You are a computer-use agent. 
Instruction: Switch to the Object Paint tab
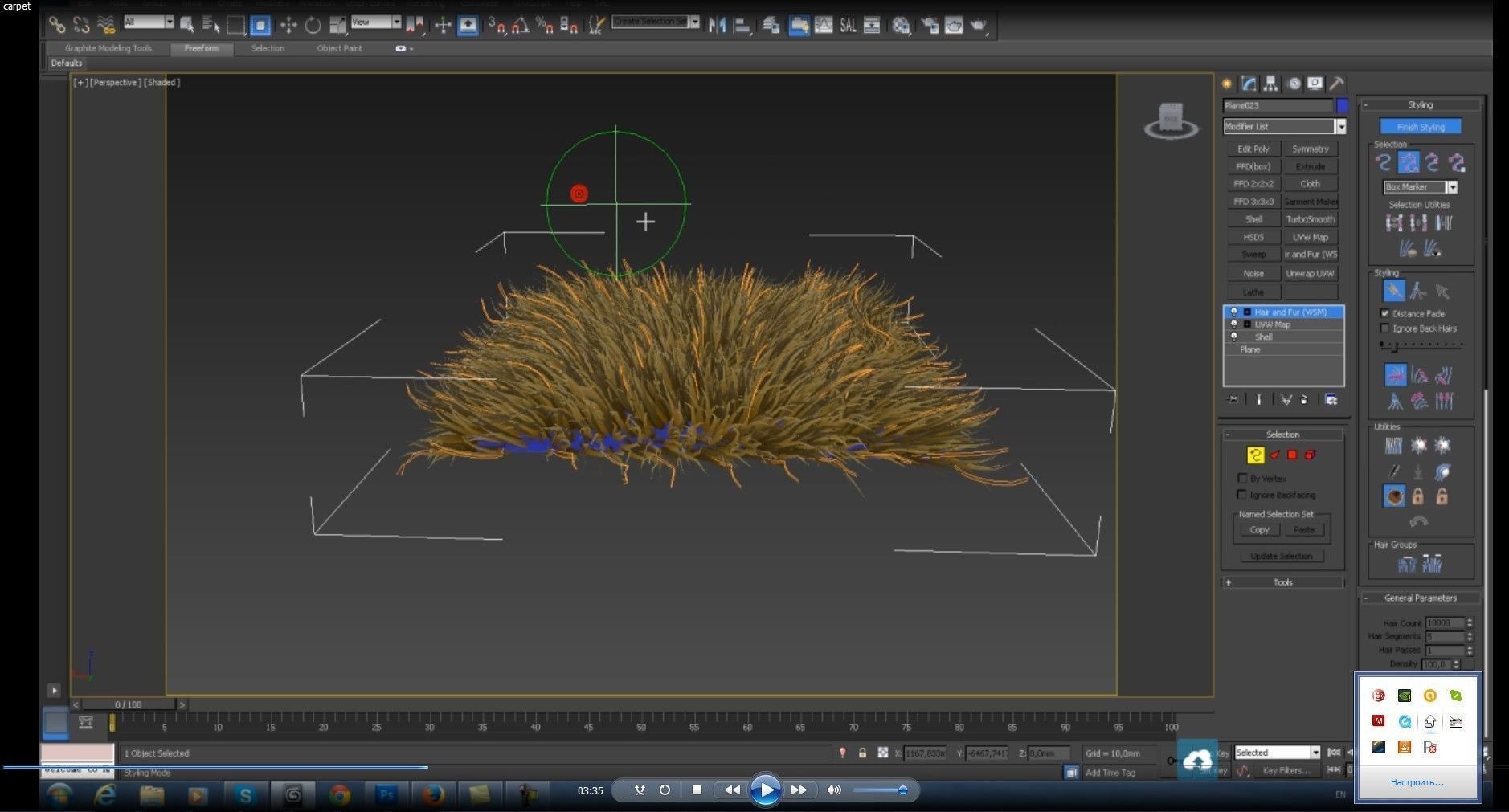tap(339, 48)
